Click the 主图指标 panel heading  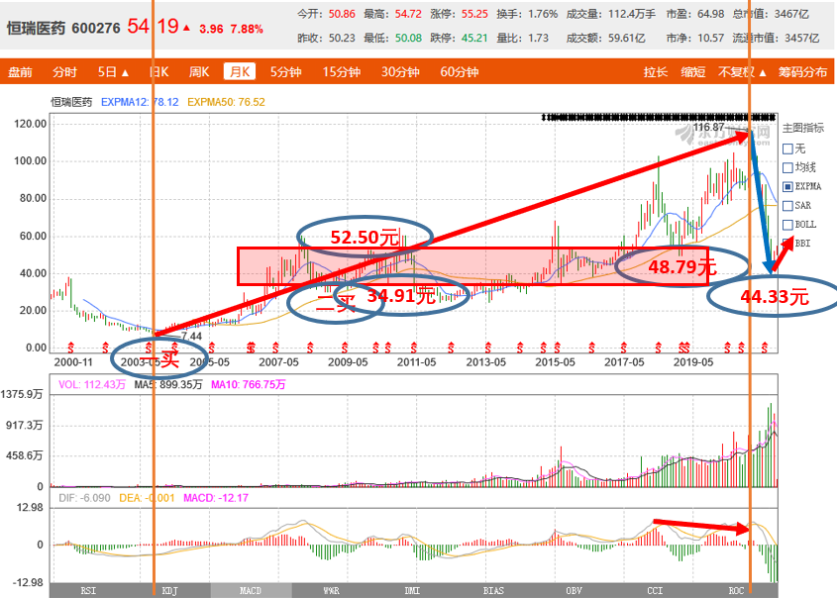[x=803, y=128]
